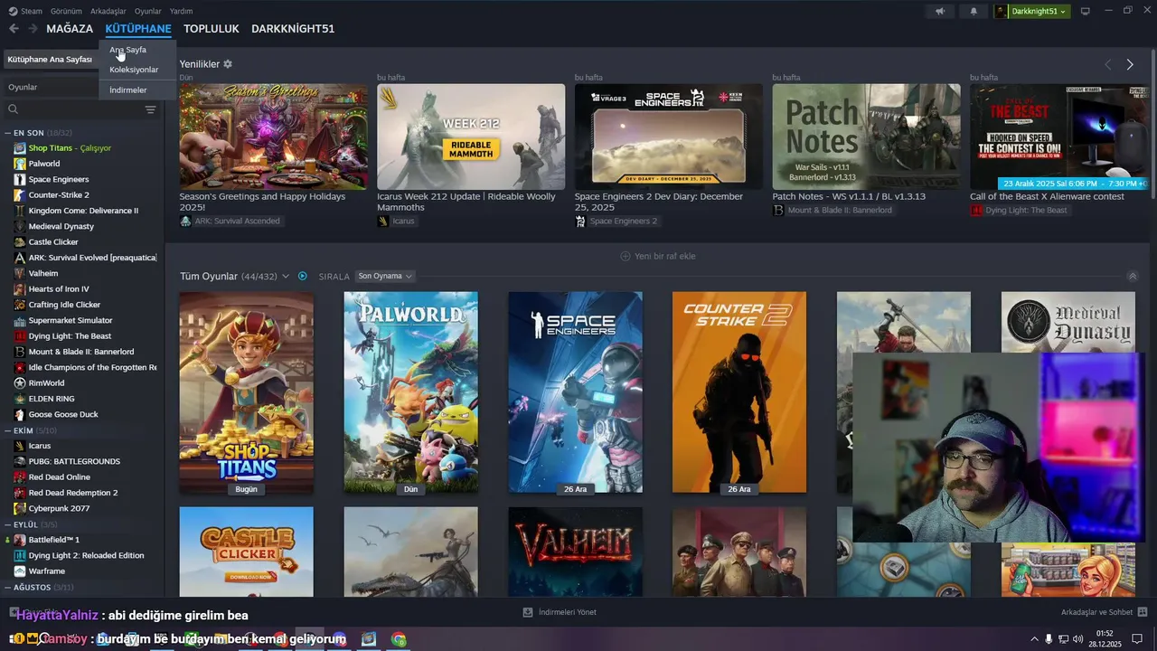
Task: Click the Shop Titans icon in sidebar
Action: click(x=20, y=147)
